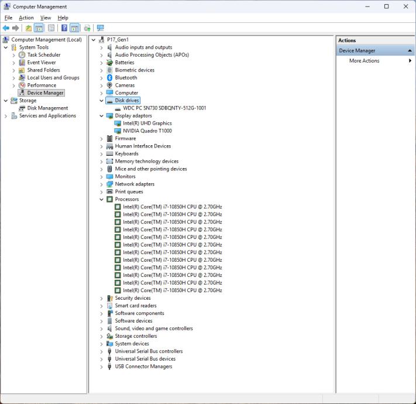The height and width of the screenshot is (404, 416).
Task: Collapse the Processors category
Action: (101, 199)
